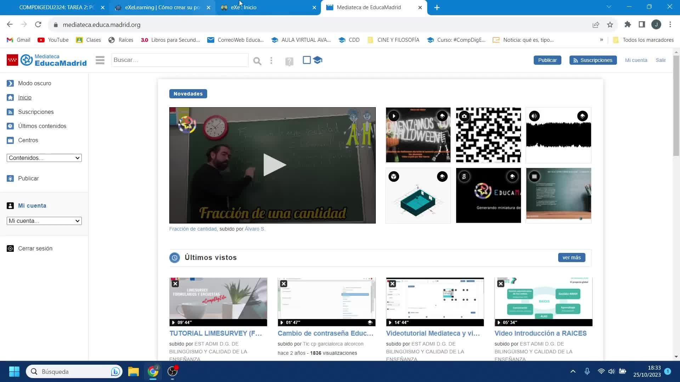Open Últimos contenidos from sidebar

click(x=42, y=126)
